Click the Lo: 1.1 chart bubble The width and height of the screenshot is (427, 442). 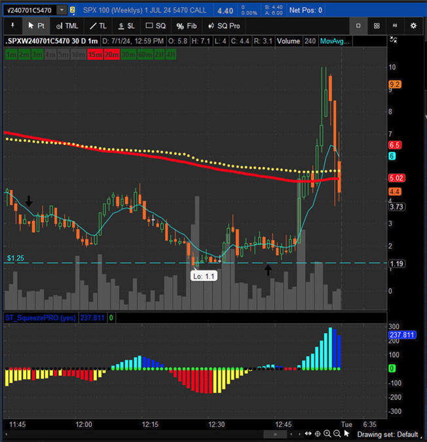204,276
